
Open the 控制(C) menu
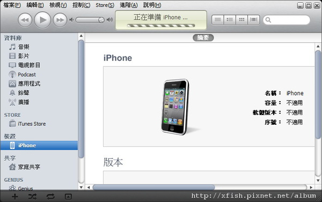coord(81,5)
